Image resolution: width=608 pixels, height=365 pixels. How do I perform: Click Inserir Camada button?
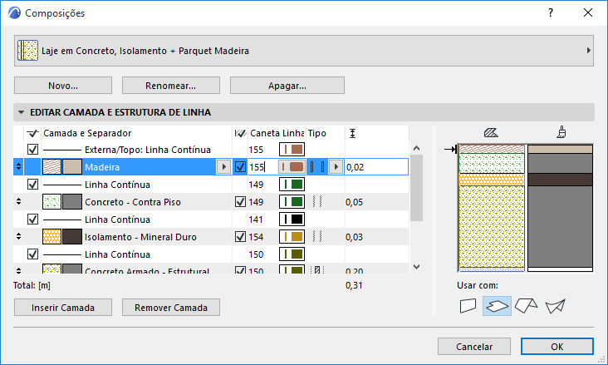(x=63, y=308)
